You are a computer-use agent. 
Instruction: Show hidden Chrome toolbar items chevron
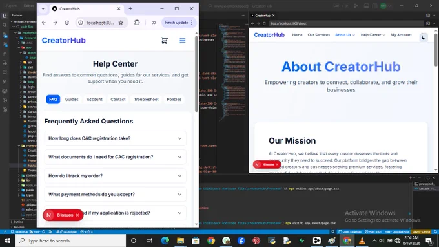(154, 23)
